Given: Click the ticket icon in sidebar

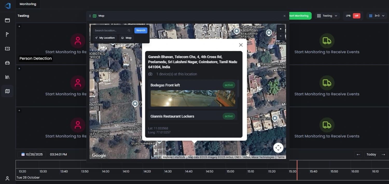Looking at the screenshot, I should pos(7,49).
